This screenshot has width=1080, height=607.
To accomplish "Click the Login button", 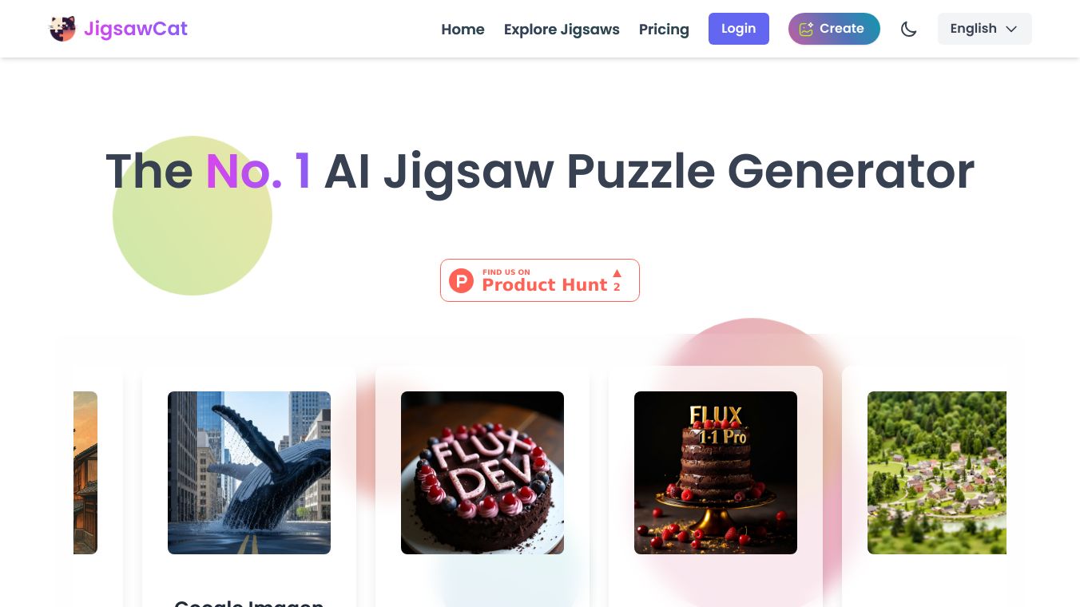I will [738, 29].
